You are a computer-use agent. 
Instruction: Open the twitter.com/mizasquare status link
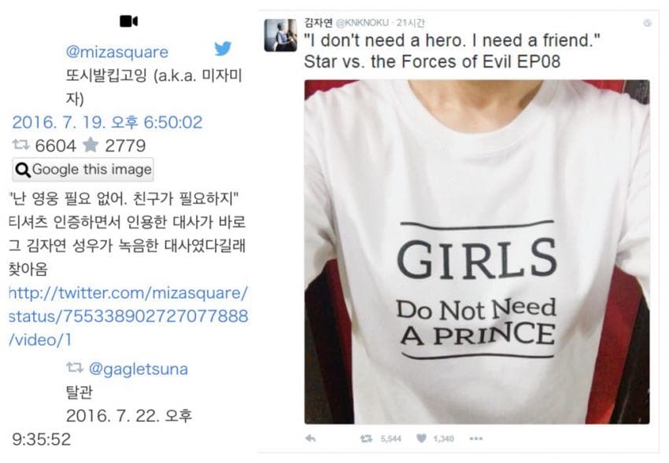tap(128, 316)
